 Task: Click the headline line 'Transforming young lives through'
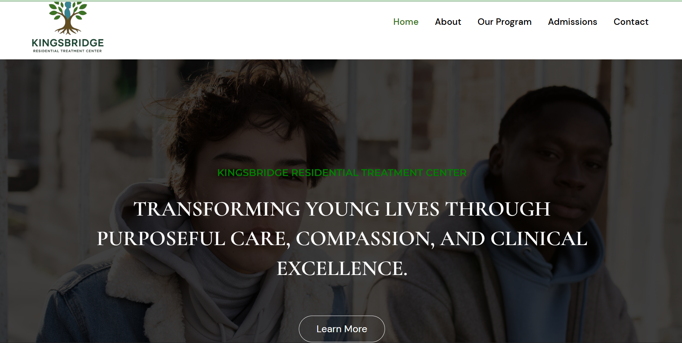[342, 209]
